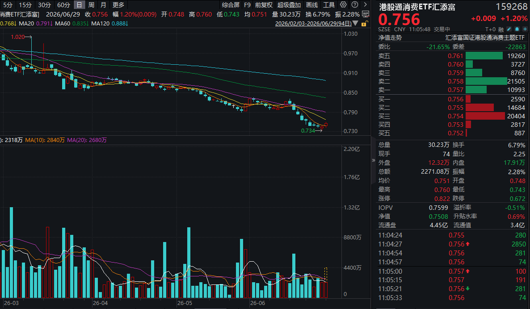Open the 超级叠加 overlay option

[289, 5]
